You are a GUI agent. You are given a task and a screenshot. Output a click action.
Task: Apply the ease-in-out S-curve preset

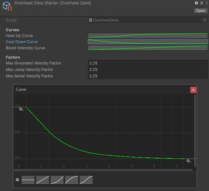86,180
